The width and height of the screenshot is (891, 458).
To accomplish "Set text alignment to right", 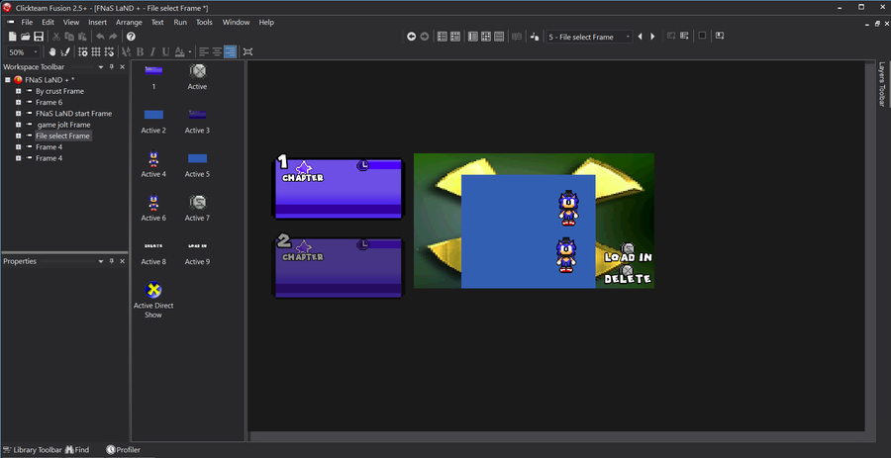I will coord(230,51).
